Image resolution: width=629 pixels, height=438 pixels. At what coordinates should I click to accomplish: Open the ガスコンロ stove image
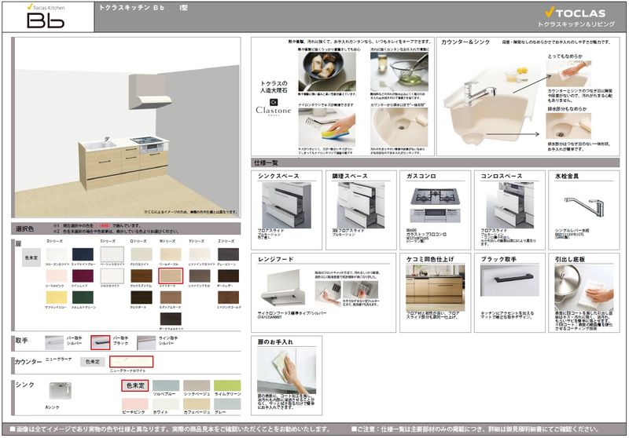[x=436, y=205]
